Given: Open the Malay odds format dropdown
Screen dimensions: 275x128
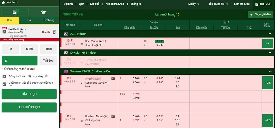Looking at the screenshot, I should [x=194, y=4].
